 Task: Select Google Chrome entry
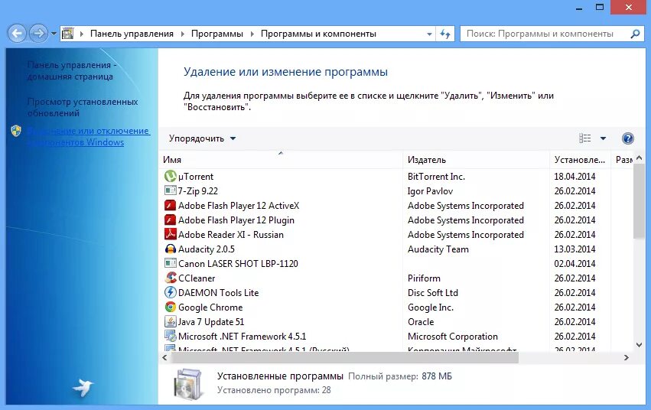click(x=210, y=307)
